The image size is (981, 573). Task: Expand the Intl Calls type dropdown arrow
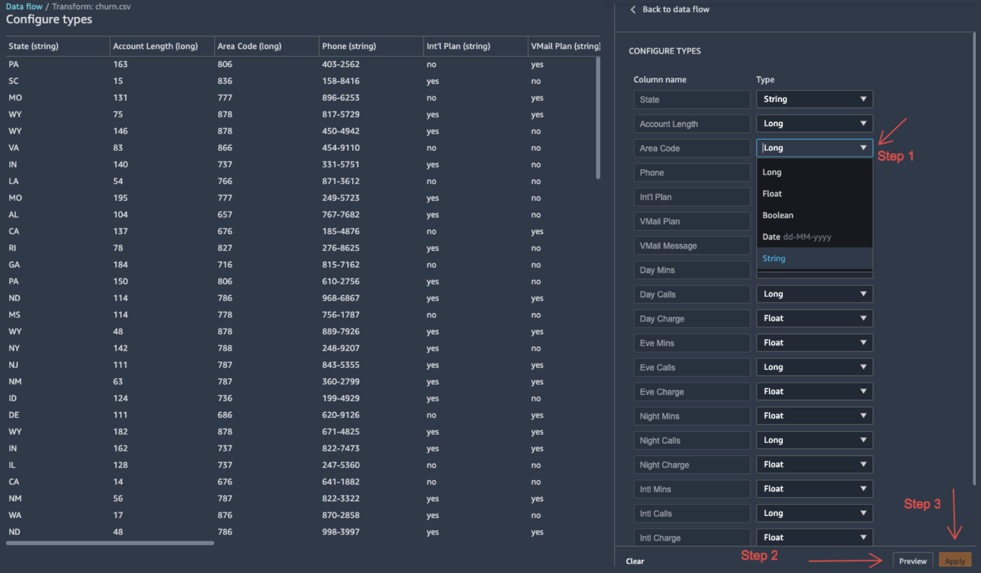863,513
